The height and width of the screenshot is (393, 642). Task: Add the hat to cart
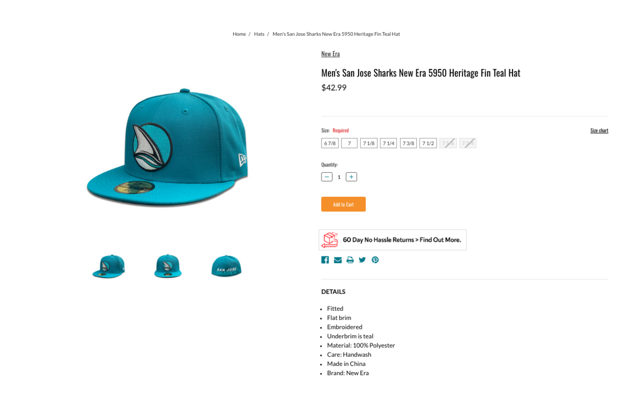click(x=343, y=204)
